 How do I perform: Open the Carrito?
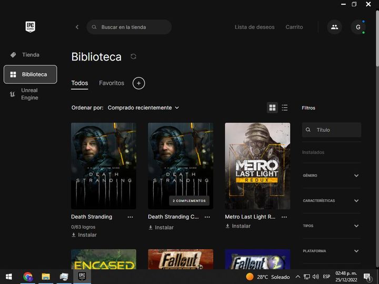pos(294,27)
